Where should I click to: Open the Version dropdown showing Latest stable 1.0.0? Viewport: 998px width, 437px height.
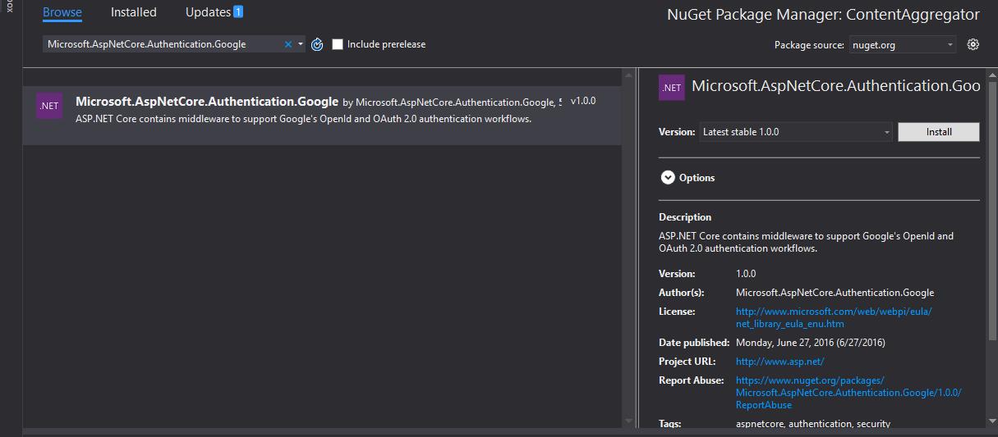(x=795, y=132)
